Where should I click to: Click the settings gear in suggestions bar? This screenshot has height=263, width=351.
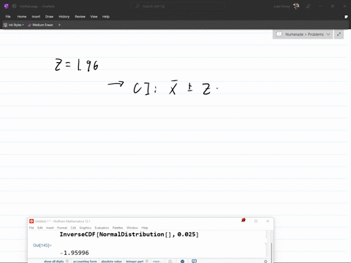pyautogui.click(x=265, y=262)
